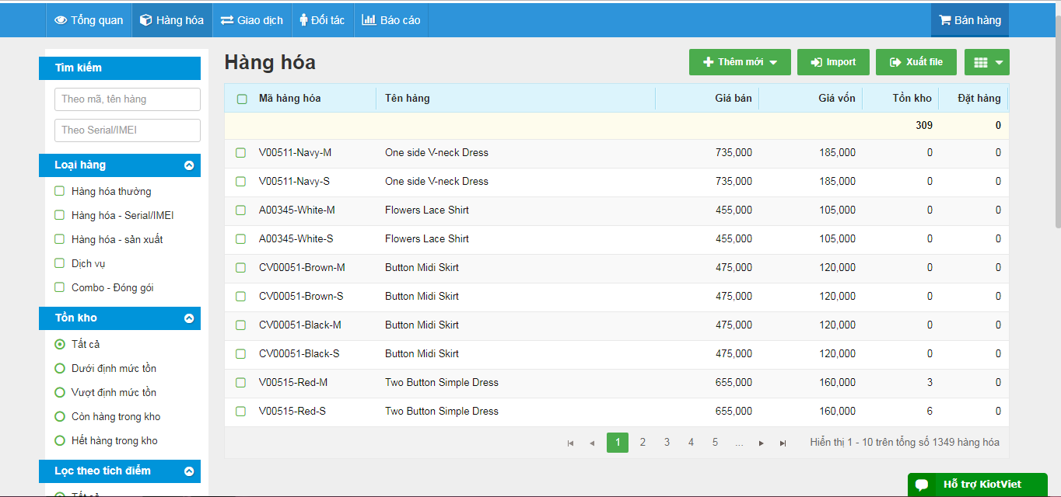Click the chat bubble Hỗ trợ KiotViet icon
The image size is (1061, 497).
click(x=922, y=485)
